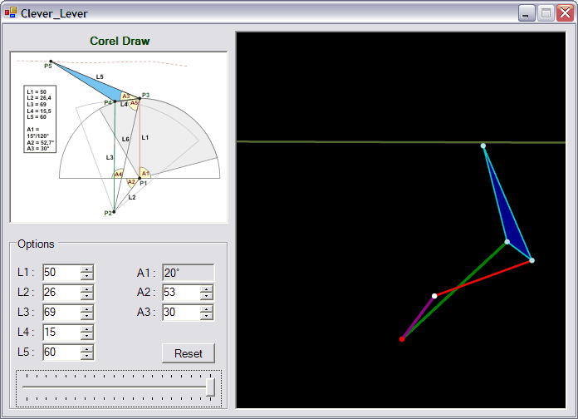Click the 'Options' group label
578x419 pixels.
tap(36, 244)
